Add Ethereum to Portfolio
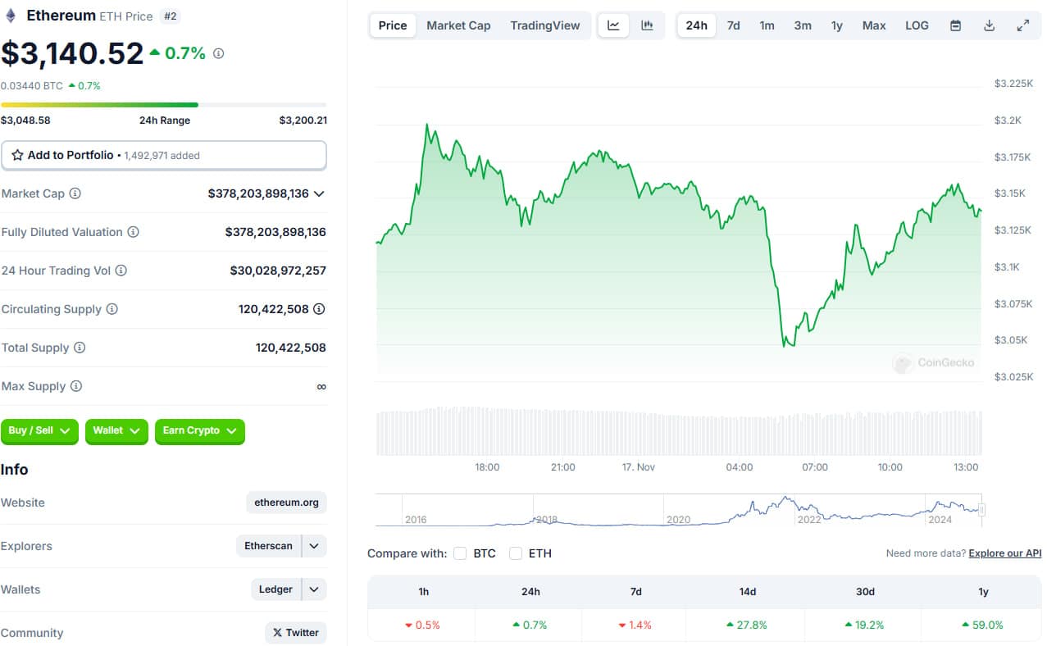The image size is (1047, 646). tap(164, 155)
